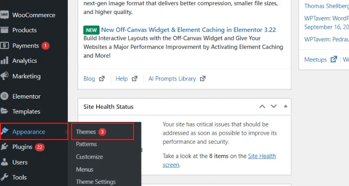Click the Analytics bar chart icon
The height and width of the screenshot is (186, 349).
click(4, 60)
